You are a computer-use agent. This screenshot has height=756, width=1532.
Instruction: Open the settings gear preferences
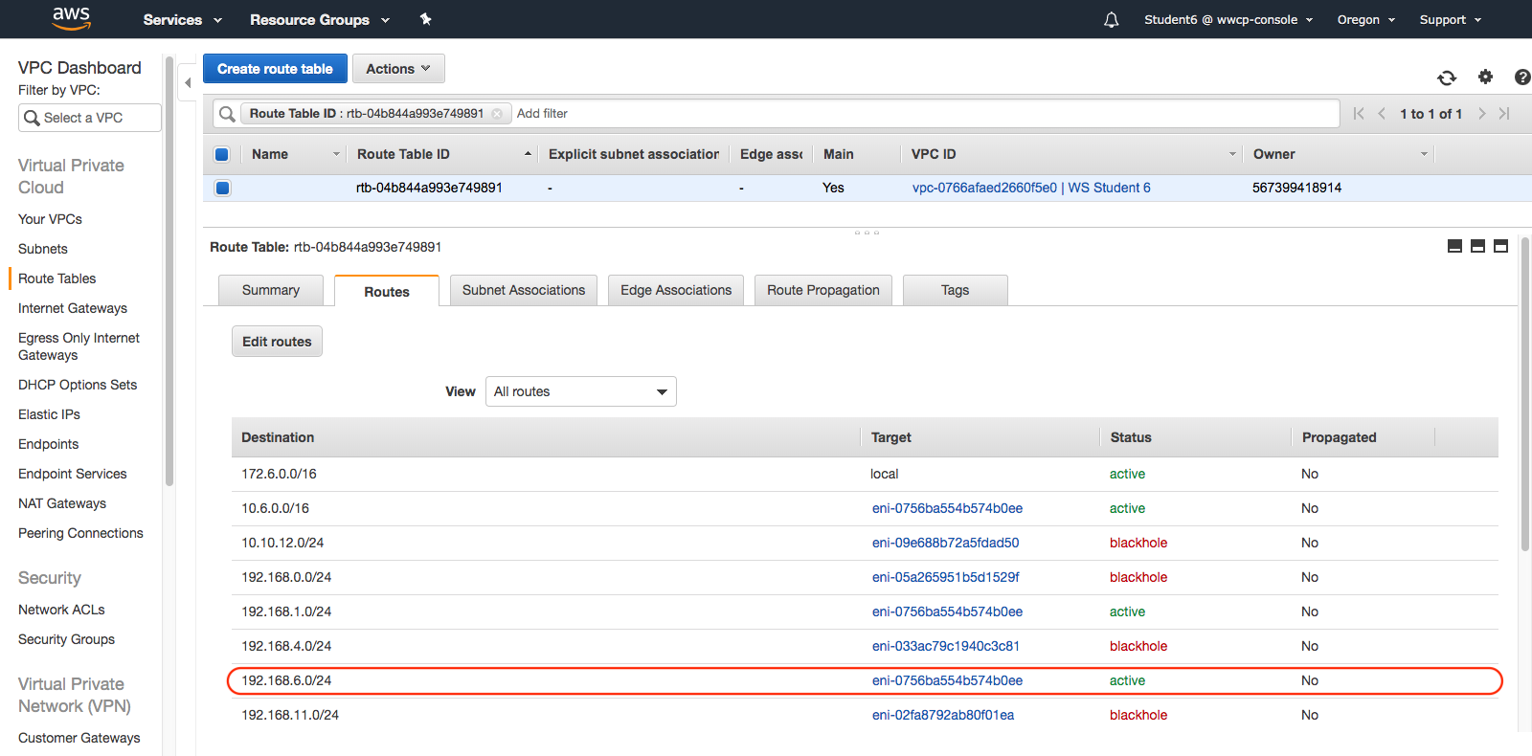pos(1485,77)
